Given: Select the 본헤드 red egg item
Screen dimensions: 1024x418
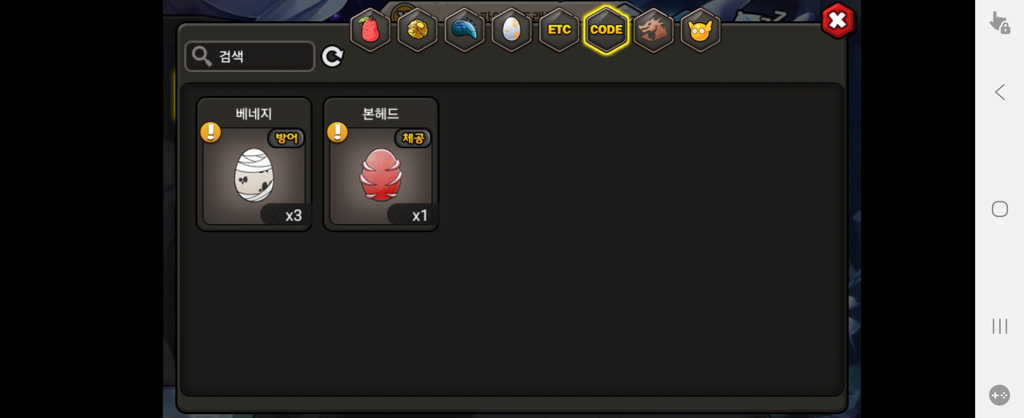Looking at the screenshot, I should click(381, 164).
